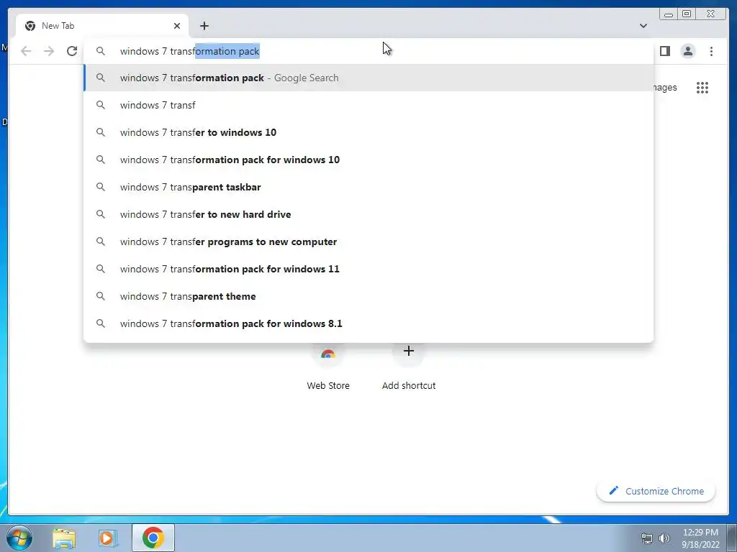Image resolution: width=737 pixels, height=552 pixels.
Task: Click the Add shortcut plus tile
Action: tap(409, 369)
